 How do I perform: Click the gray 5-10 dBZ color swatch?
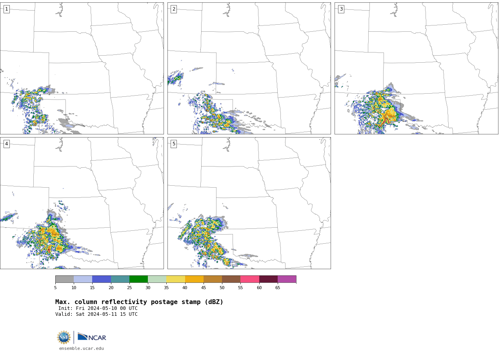[x=64, y=279]
